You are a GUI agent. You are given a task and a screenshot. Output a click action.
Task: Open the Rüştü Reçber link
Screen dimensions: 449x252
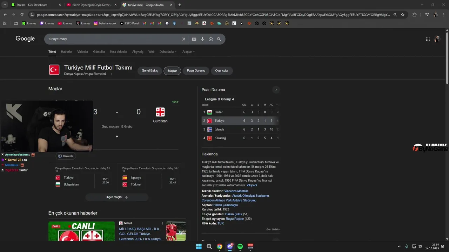click(x=235, y=219)
